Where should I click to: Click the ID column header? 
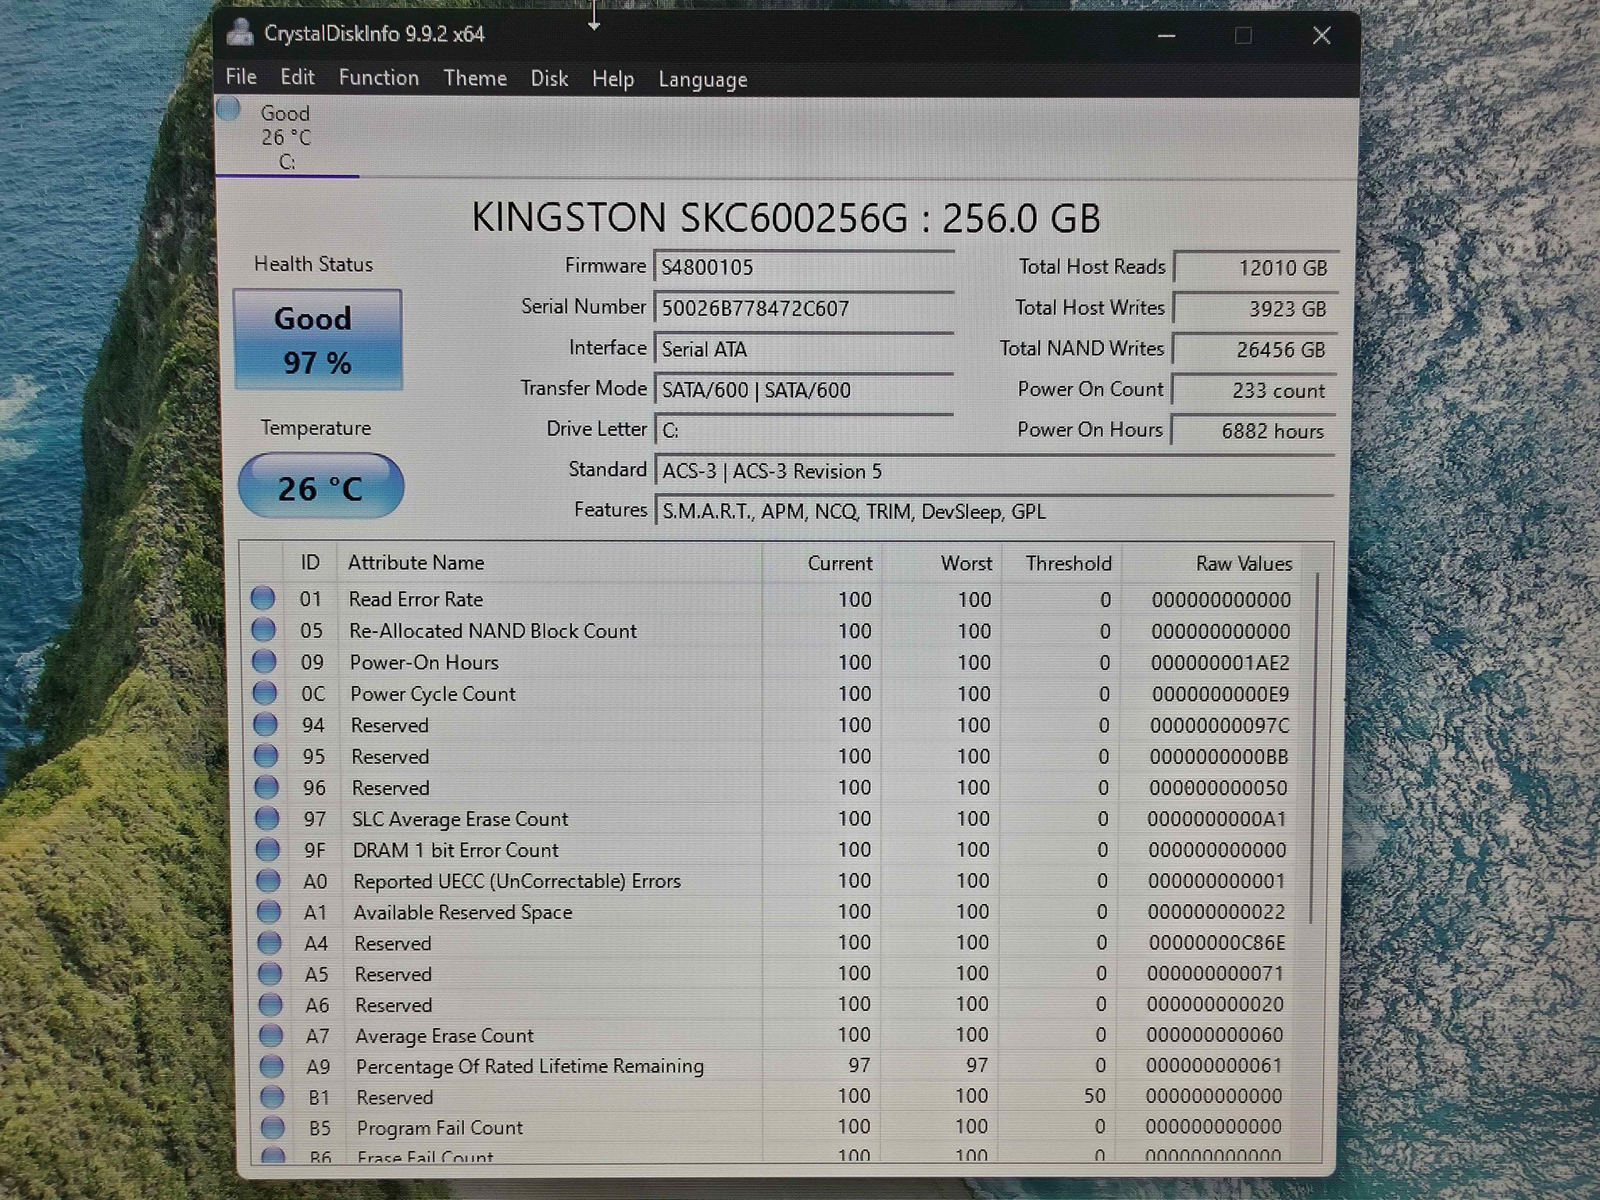(310, 562)
